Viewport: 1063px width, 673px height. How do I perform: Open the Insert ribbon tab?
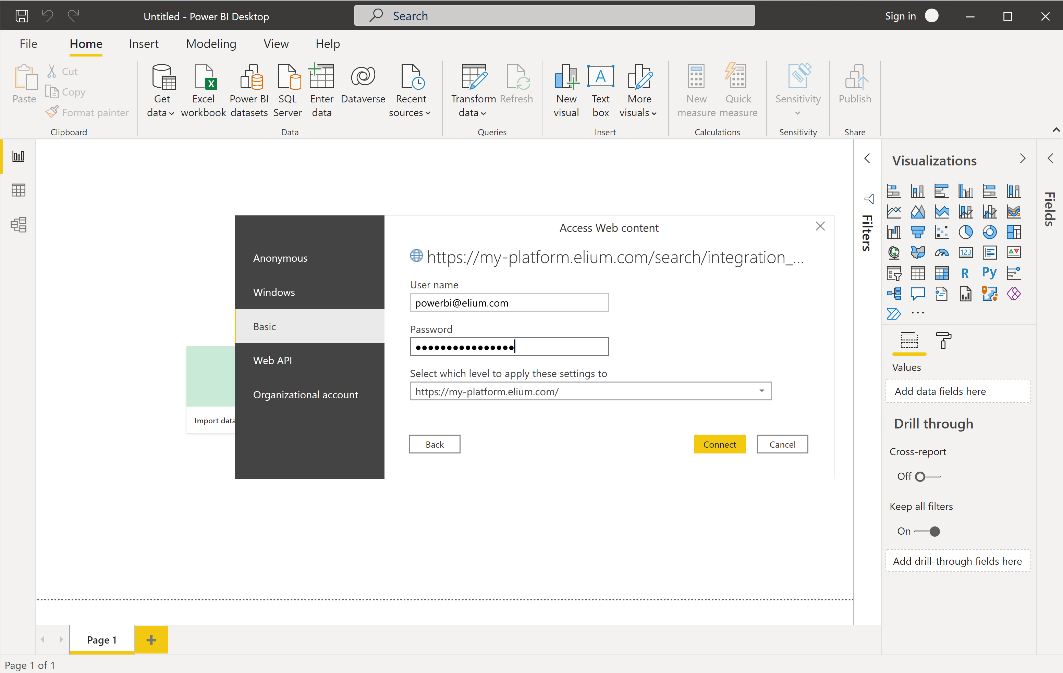pyautogui.click(x=144, y=44)
